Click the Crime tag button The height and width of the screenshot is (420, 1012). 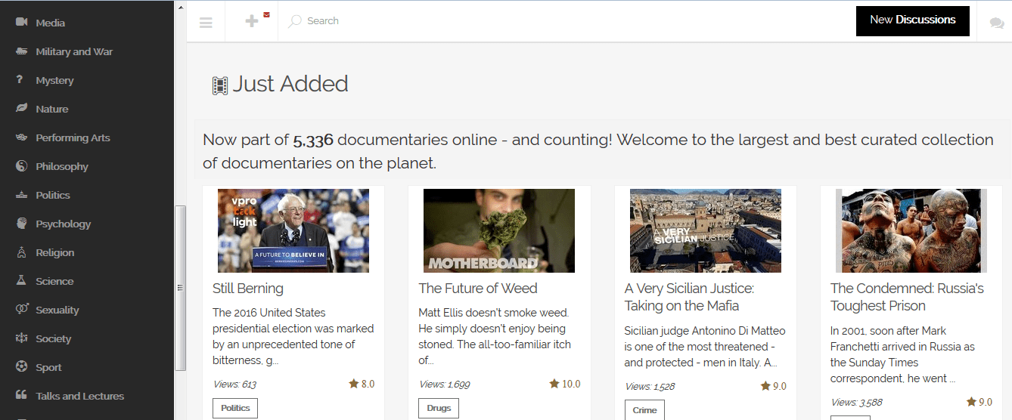click(x=644, y=410)
